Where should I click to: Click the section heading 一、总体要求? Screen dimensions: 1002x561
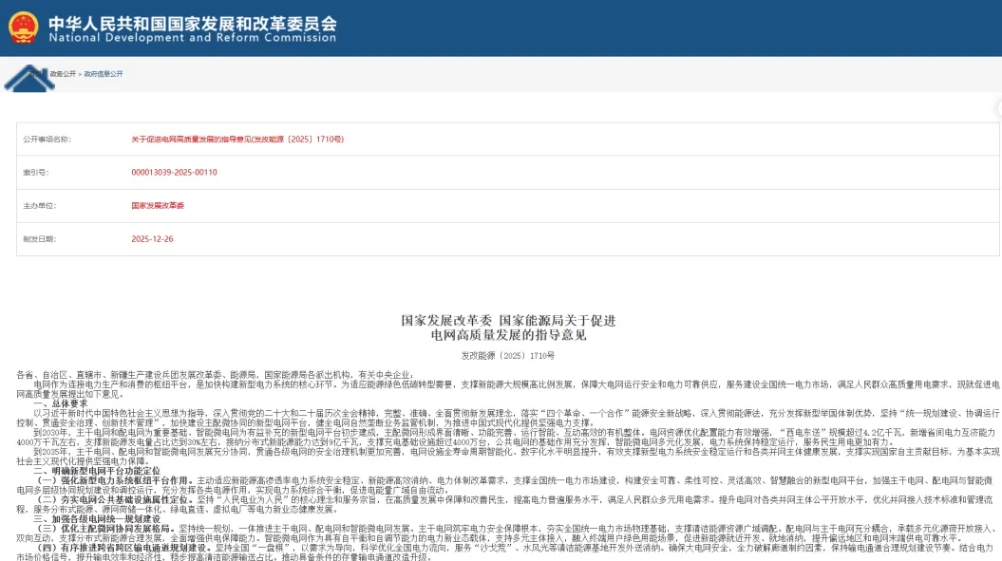[x=61, y=403]
